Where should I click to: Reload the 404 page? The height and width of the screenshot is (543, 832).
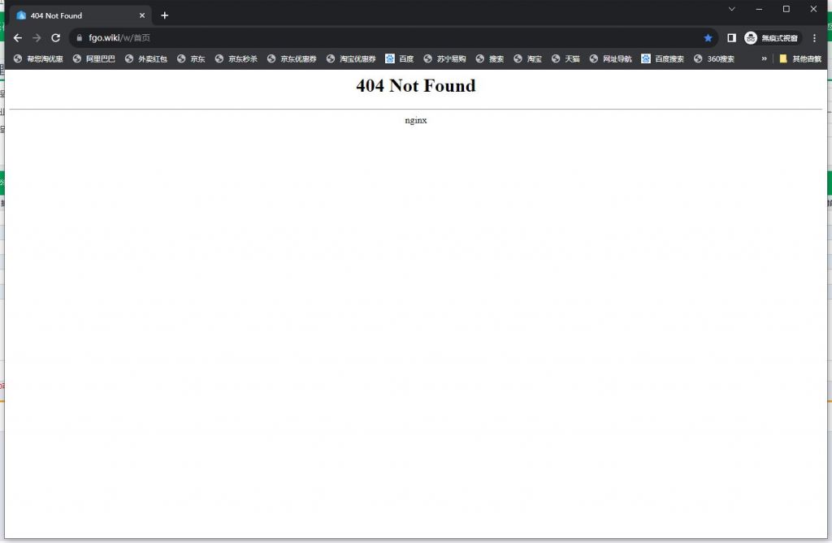click(55, 37)
